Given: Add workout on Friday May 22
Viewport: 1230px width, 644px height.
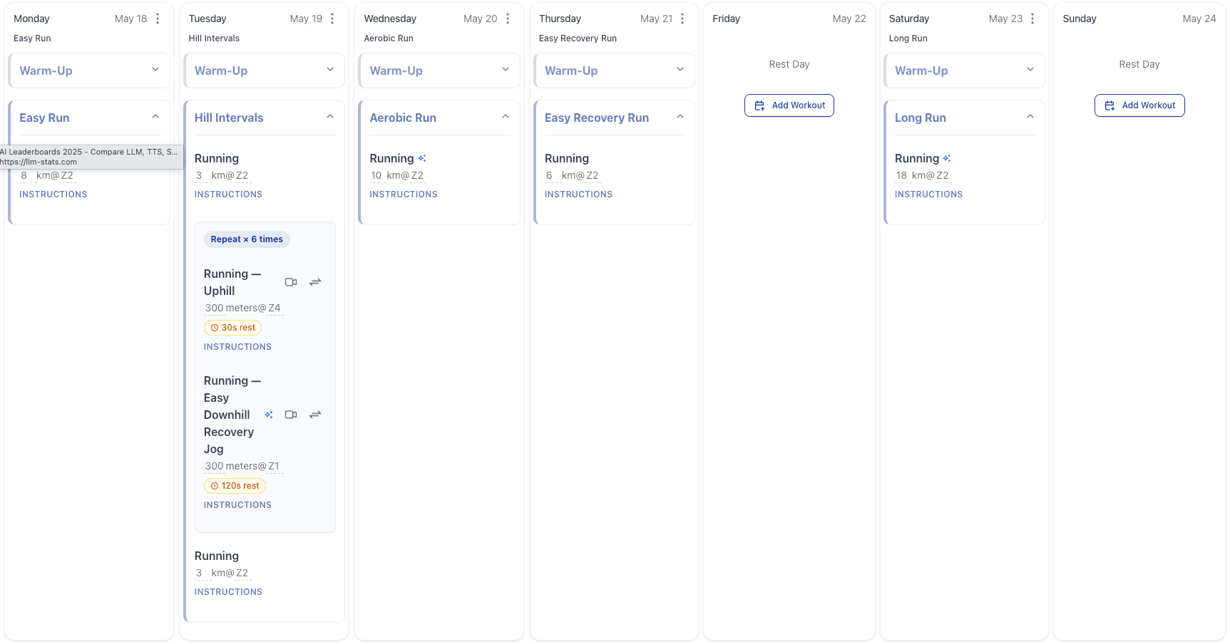Looking at the screenshot, I should pos(789,105).
